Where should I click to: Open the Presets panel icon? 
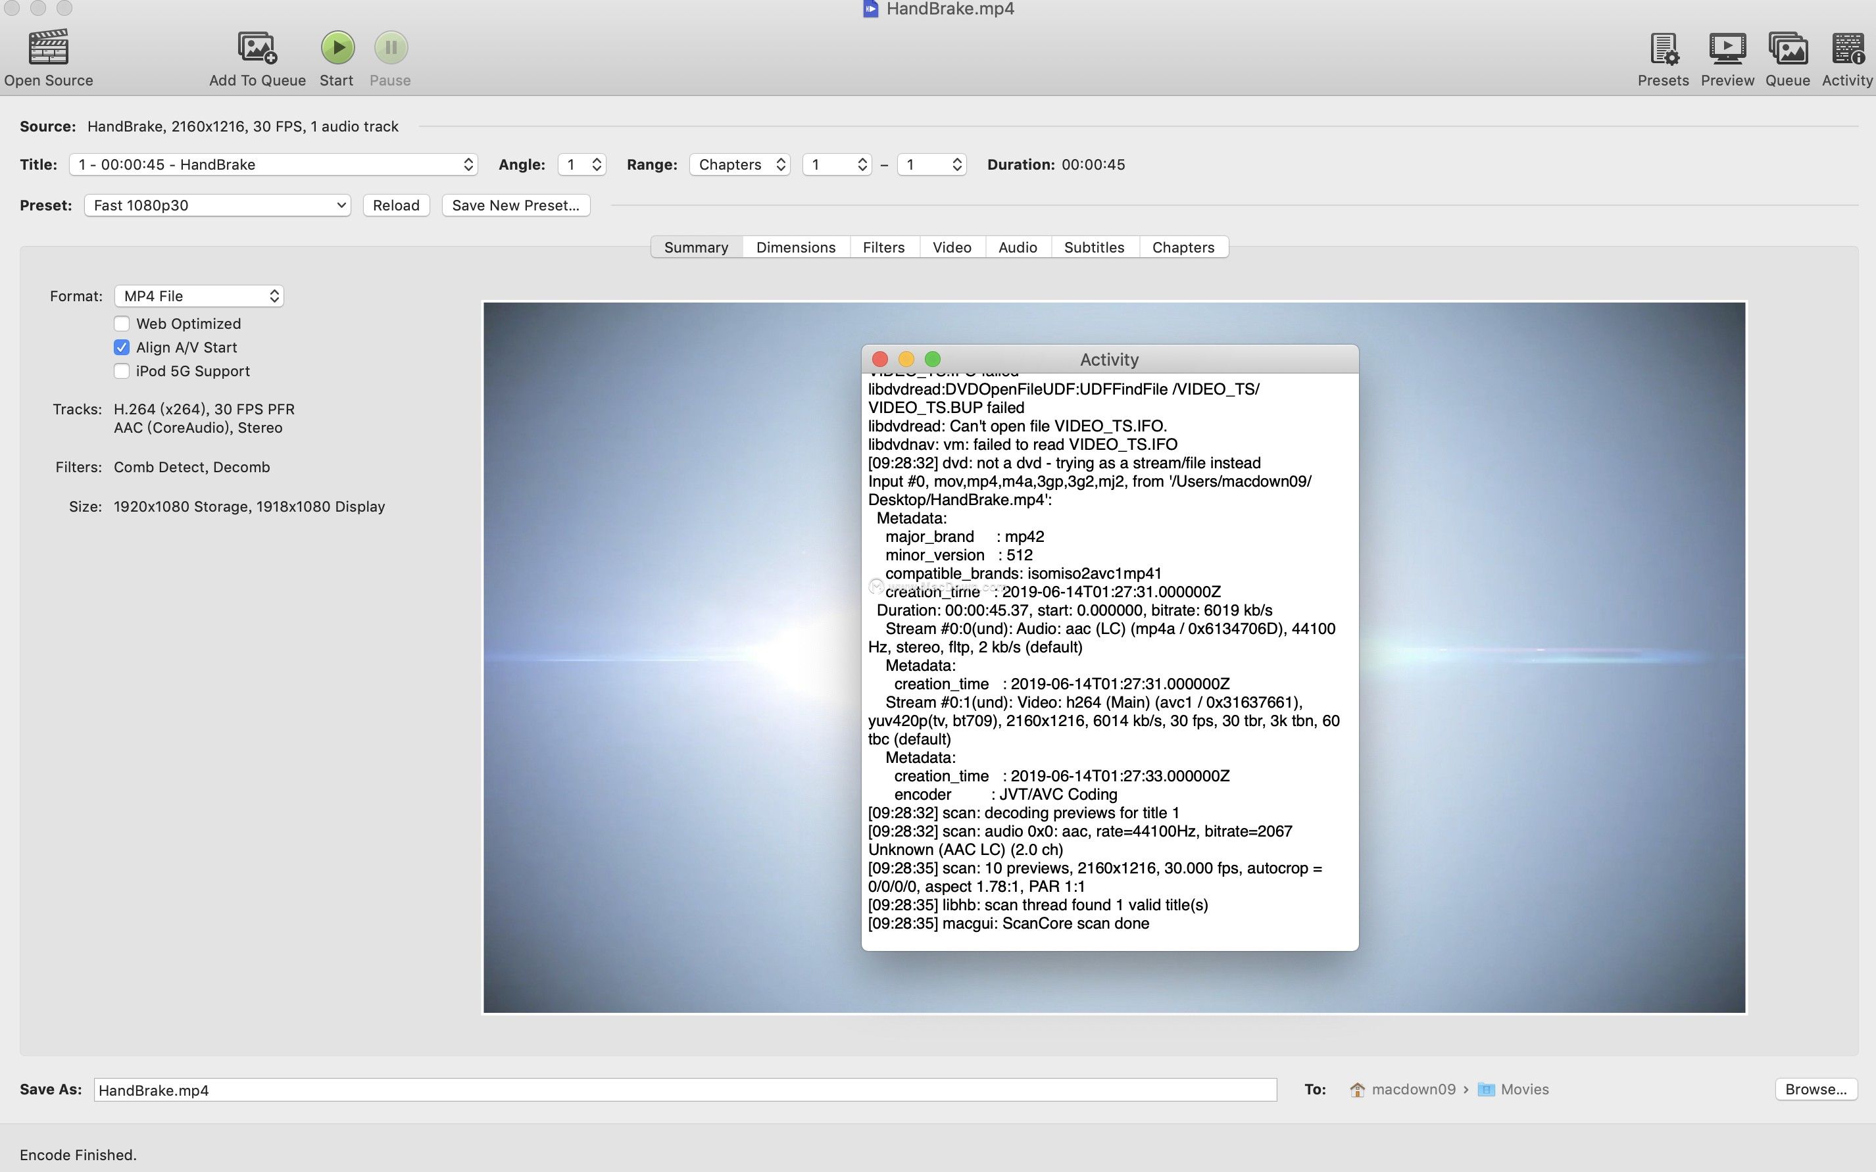point(1664,48)
